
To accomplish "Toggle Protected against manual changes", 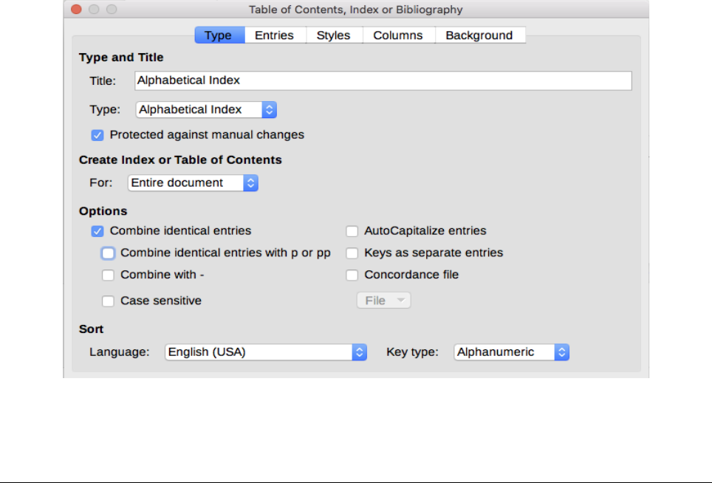I will pyautogui.click(x=97, y=135).
